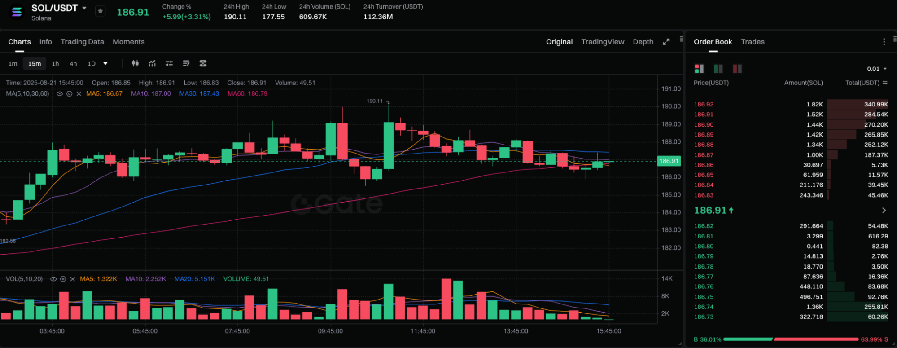Open the chart panel drag handle menu

681,39
